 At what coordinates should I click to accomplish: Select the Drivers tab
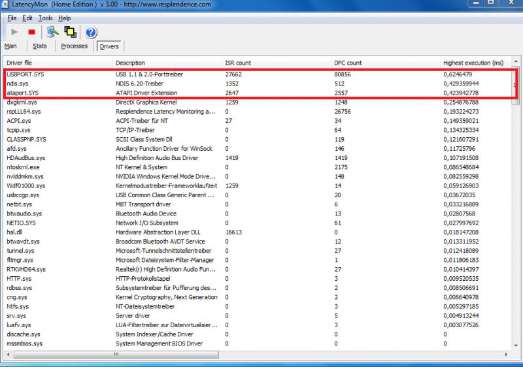[109, 46]
